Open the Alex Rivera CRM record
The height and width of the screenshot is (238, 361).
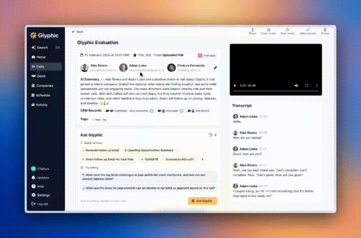tap(198, 111)
